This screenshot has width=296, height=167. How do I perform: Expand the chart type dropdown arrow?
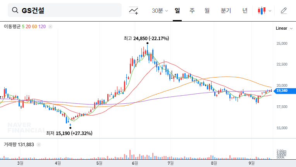270,11
